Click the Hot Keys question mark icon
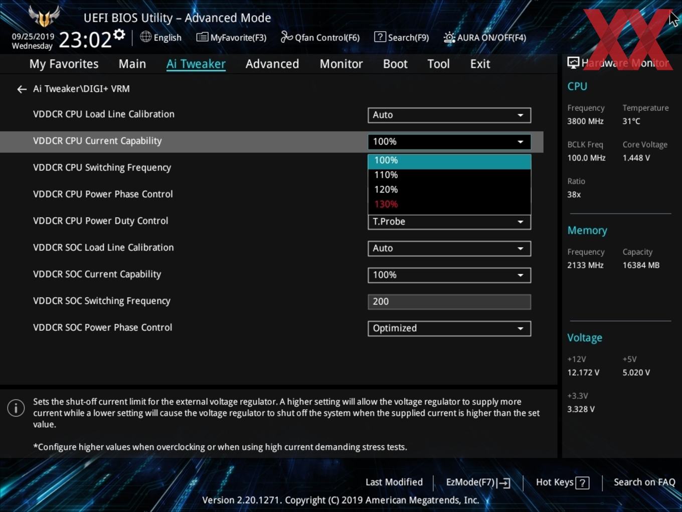This screenshot has width=682, height=512. (x=582, y=482)
